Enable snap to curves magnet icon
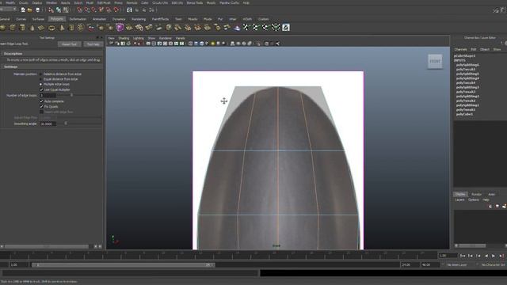 tap(86, 10)
